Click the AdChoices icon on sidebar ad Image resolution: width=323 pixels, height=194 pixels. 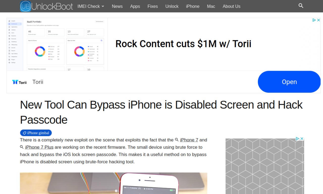click(x=298, y=139)
